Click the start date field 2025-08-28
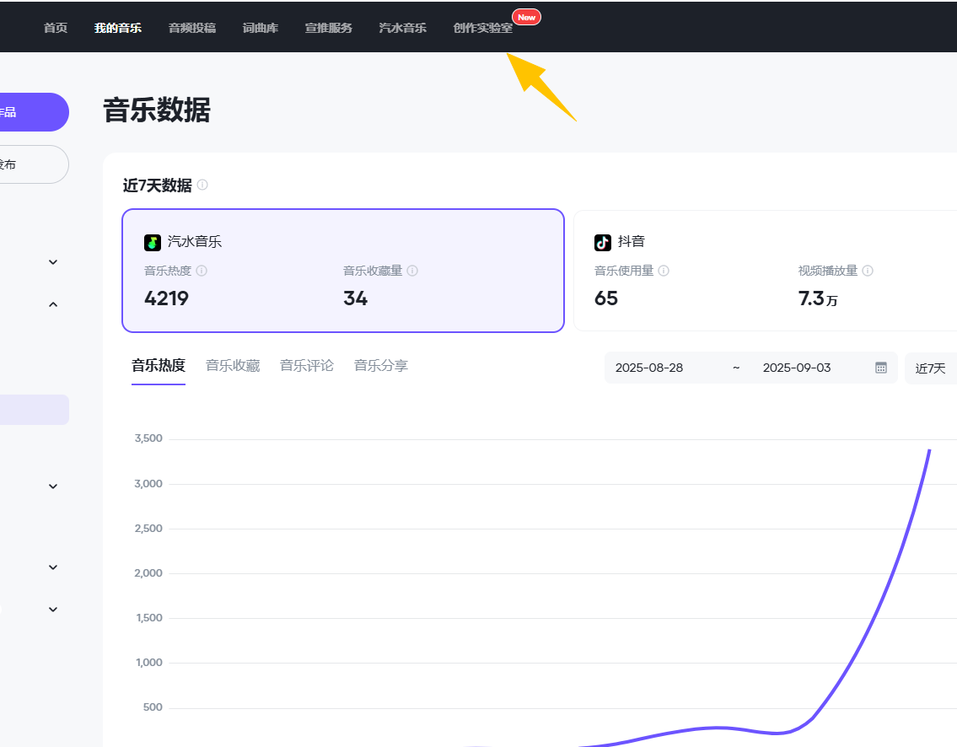 pyautogui.click(x=649, y=368)
